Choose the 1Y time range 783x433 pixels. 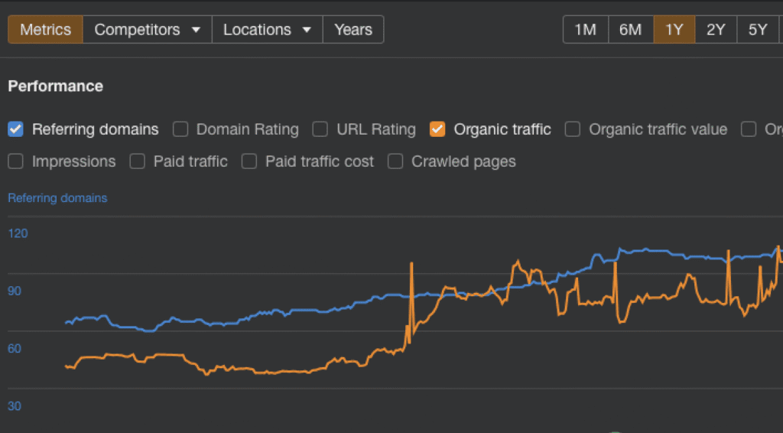tap(674, 30)
